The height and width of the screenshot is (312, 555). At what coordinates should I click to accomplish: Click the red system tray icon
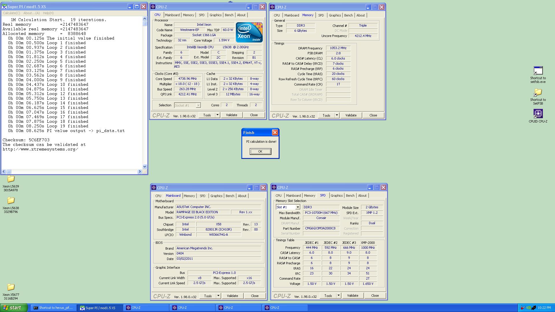(523, 308)
